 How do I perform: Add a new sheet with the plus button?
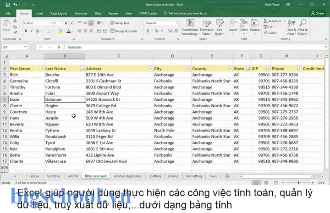(227, 176)
